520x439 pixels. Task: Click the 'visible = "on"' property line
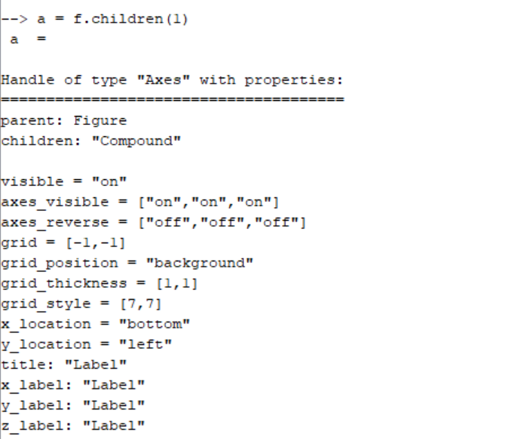(x=63, y=182)
